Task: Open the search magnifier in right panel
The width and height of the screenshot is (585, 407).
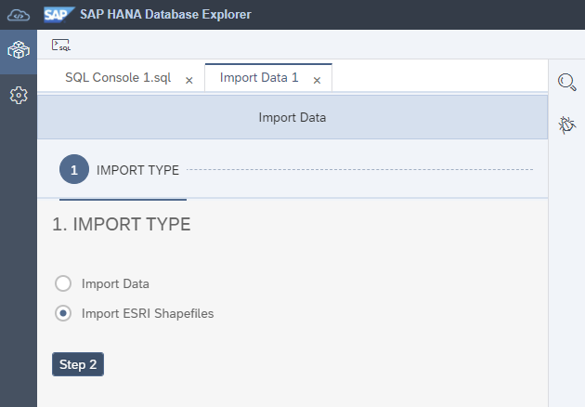Action: pyautogui.click(x=566, y=82)
